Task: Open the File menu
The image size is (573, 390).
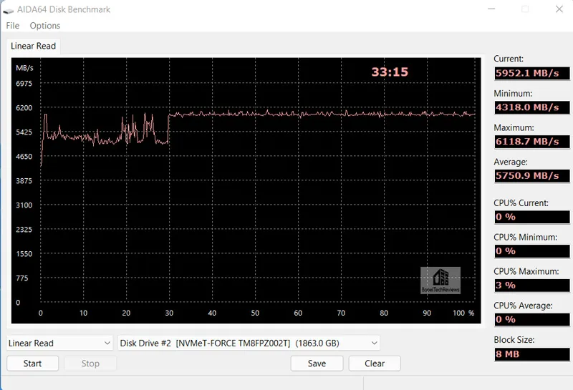Action: coord(12,26)
